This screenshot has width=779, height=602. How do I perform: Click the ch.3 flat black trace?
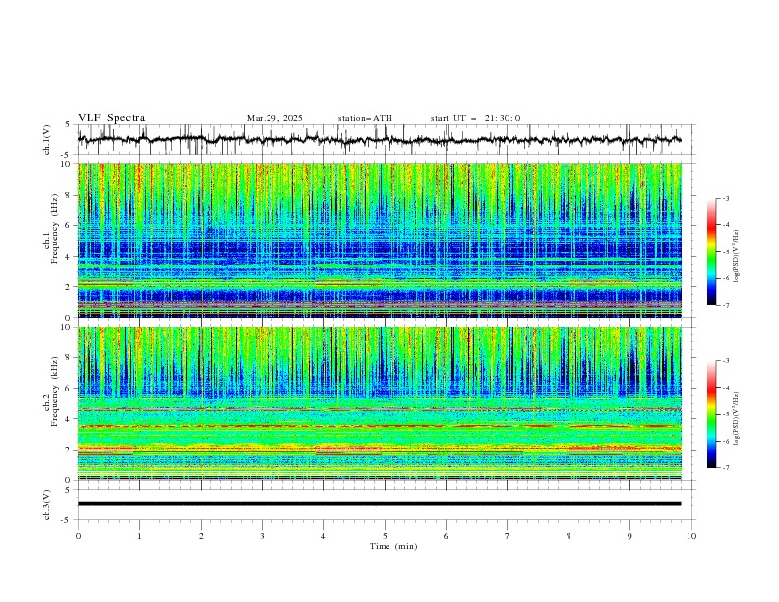(379, 504)
